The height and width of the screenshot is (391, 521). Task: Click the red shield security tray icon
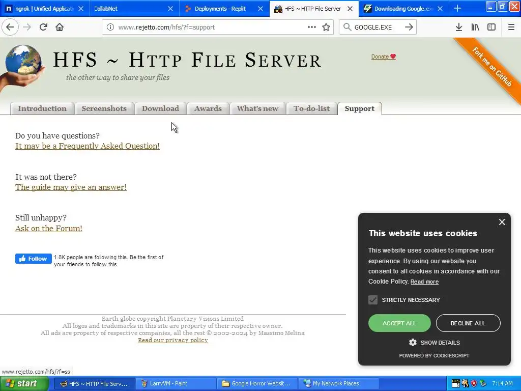pyautogui.click(x=474, y=383)
